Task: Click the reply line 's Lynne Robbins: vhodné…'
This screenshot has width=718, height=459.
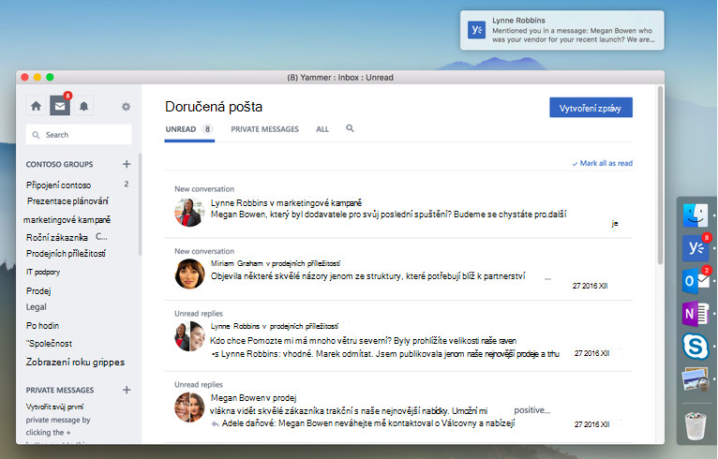Action: pos(385,354)
